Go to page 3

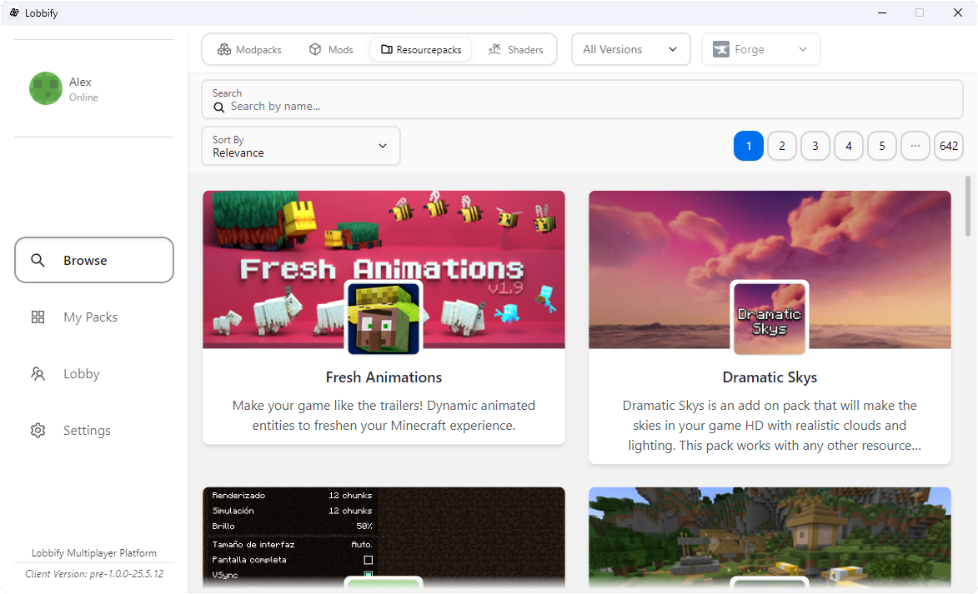tap(815, 146)
